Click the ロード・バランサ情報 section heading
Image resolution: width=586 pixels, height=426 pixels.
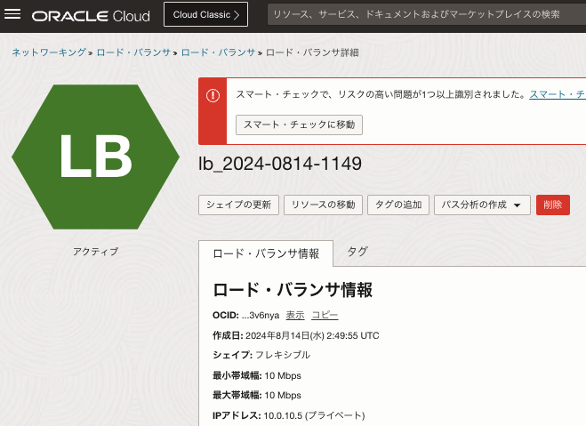[x=293, y=290]
